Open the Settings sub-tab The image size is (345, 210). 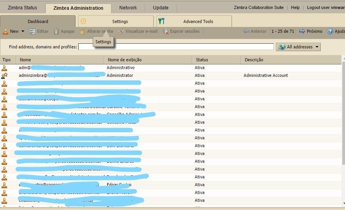(x=116, y=21)
